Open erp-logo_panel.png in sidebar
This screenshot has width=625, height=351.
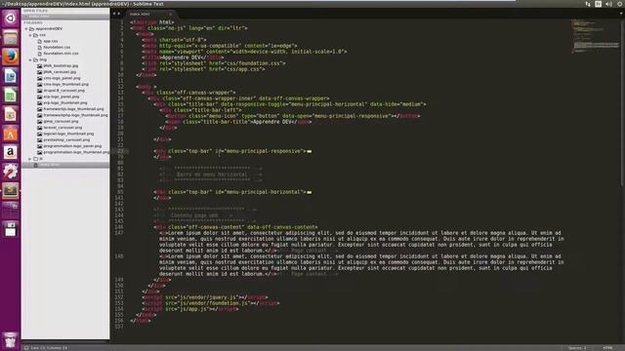point(61,97)
